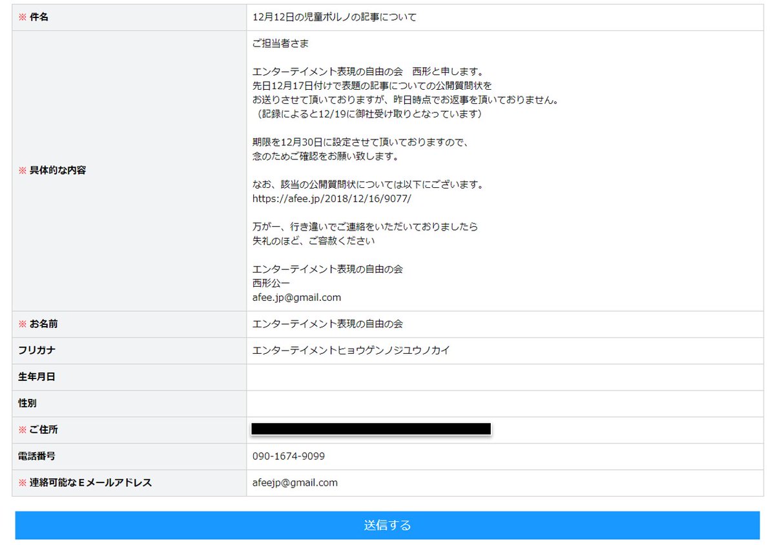Select the contact email afeejp@gmail.com
775x545 pixels.
point(295,483)
